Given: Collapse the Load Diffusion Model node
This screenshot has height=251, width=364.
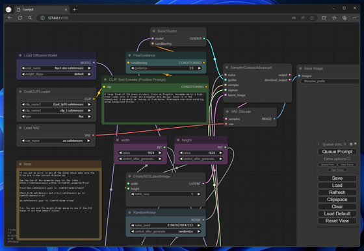Looking at the screenshot, I should (x=20, y=55).
